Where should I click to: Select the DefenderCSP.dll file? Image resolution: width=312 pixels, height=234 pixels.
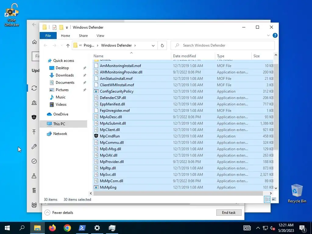point(183,98)
